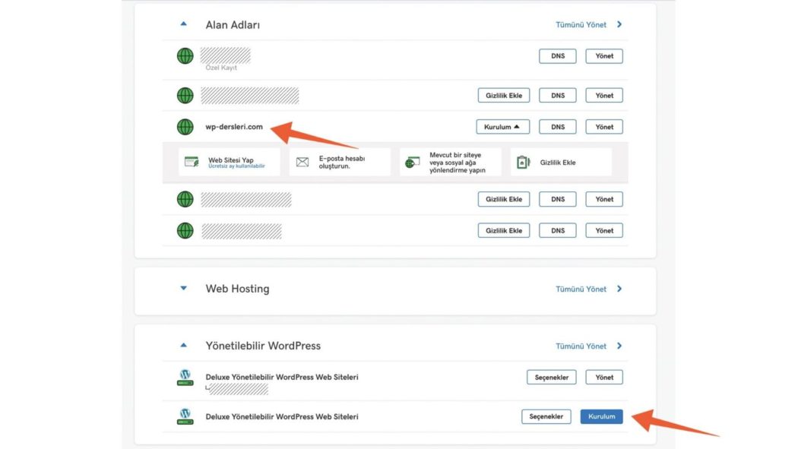
Task: Click the Gizlilik Ekle lock icon
Action: pos(523,163)
